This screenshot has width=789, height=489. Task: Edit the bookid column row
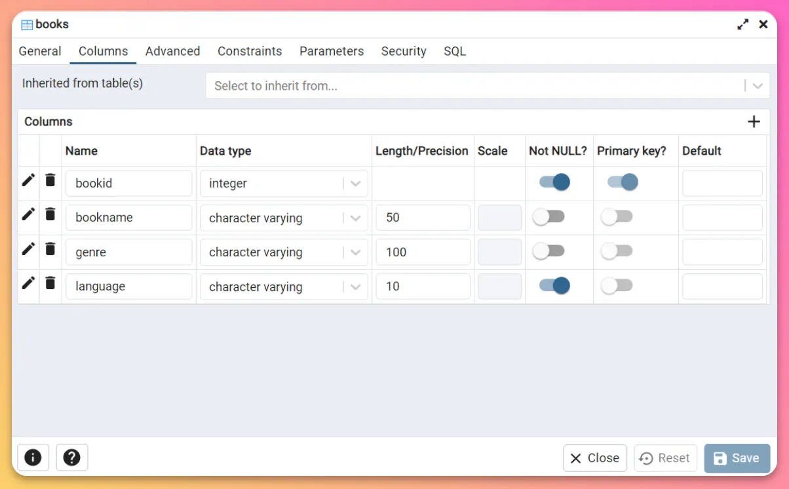pos(28,180)
